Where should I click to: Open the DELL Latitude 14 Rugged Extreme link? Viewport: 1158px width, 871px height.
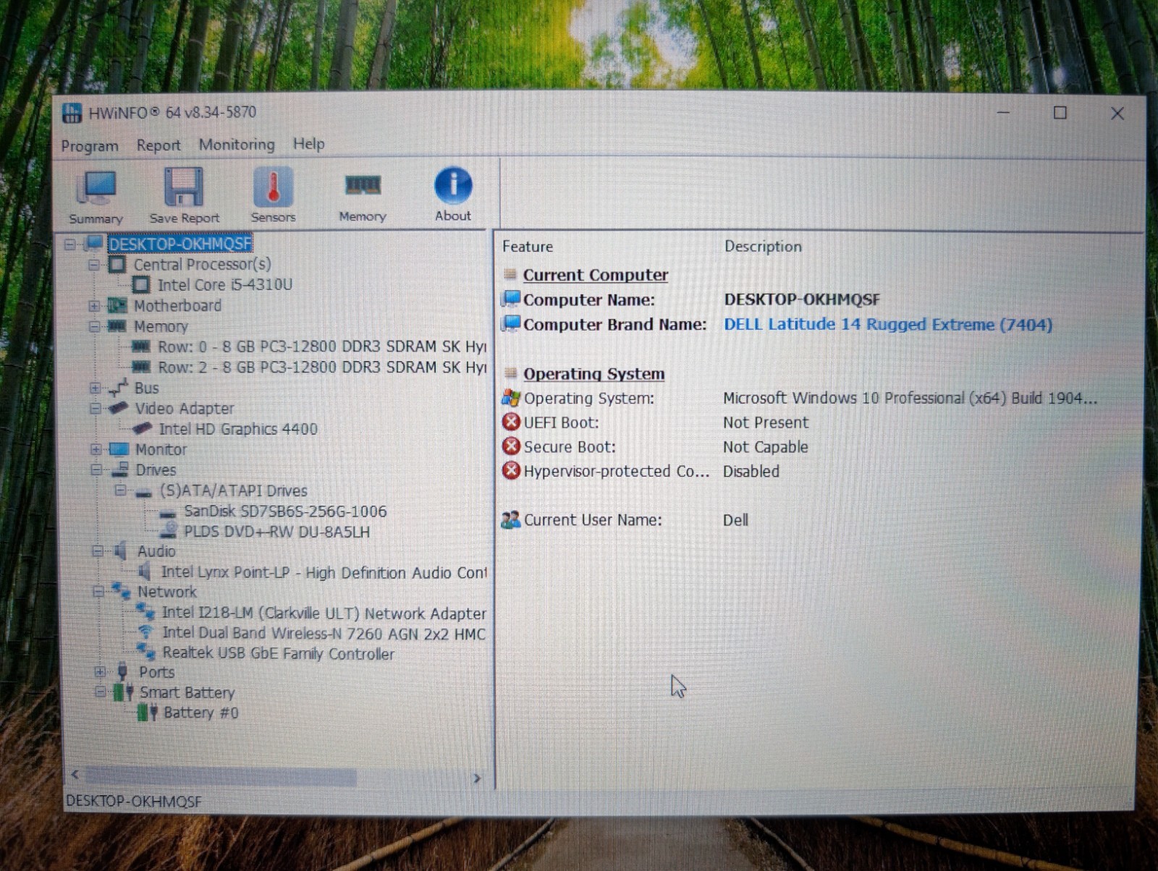tap(888, 324)
